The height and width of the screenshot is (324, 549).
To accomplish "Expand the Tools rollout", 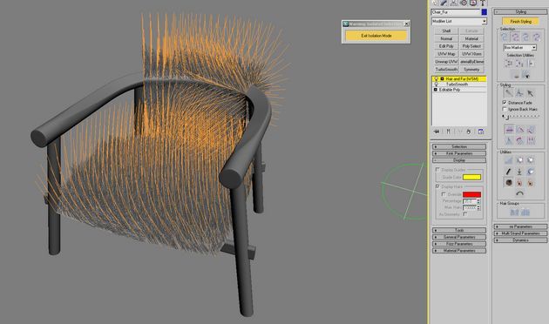I will coord(459,230).
